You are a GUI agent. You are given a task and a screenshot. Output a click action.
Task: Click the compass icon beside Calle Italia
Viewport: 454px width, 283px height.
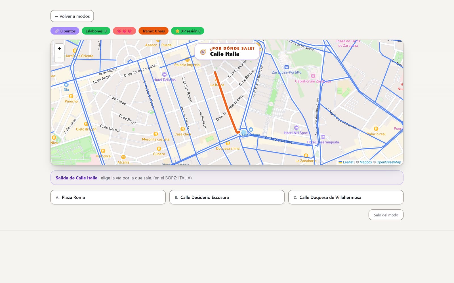point(203,52)
